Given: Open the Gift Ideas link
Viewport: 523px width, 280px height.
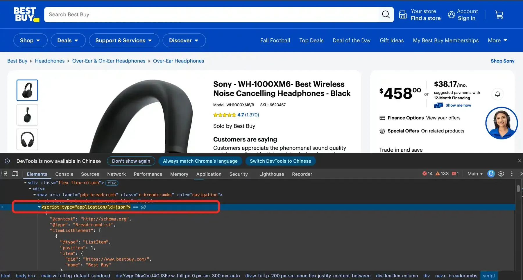Looking at the screenshot, I should [392, 40].
